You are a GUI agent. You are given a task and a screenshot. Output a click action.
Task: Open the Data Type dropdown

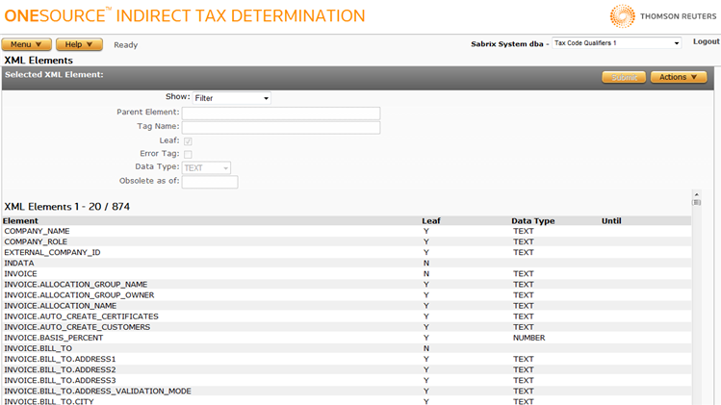(206, 167)
